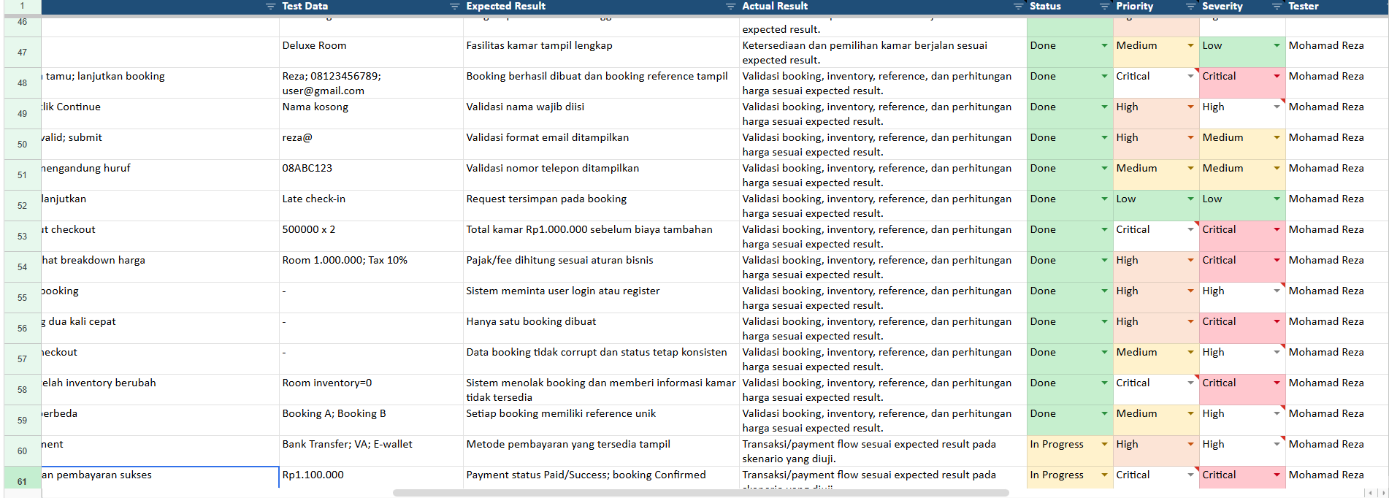Image resolution: width=1389 pixels, height=498 pixels.
Task: Click the scroll-left arrow at sheet bottom
Action: coord(1370,493)
